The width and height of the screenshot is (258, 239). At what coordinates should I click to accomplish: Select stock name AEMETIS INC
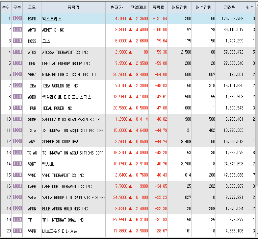coord(53,30)
